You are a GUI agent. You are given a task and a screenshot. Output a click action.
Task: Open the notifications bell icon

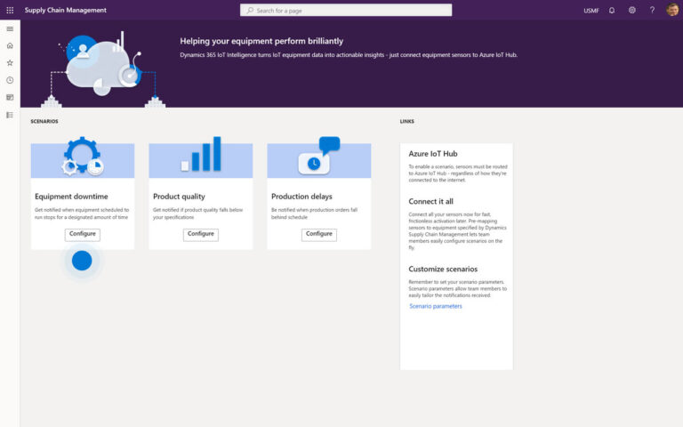[x=612, y=10]
